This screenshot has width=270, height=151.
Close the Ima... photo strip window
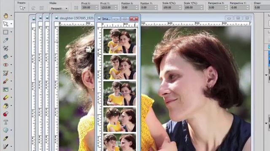(134, 19)
